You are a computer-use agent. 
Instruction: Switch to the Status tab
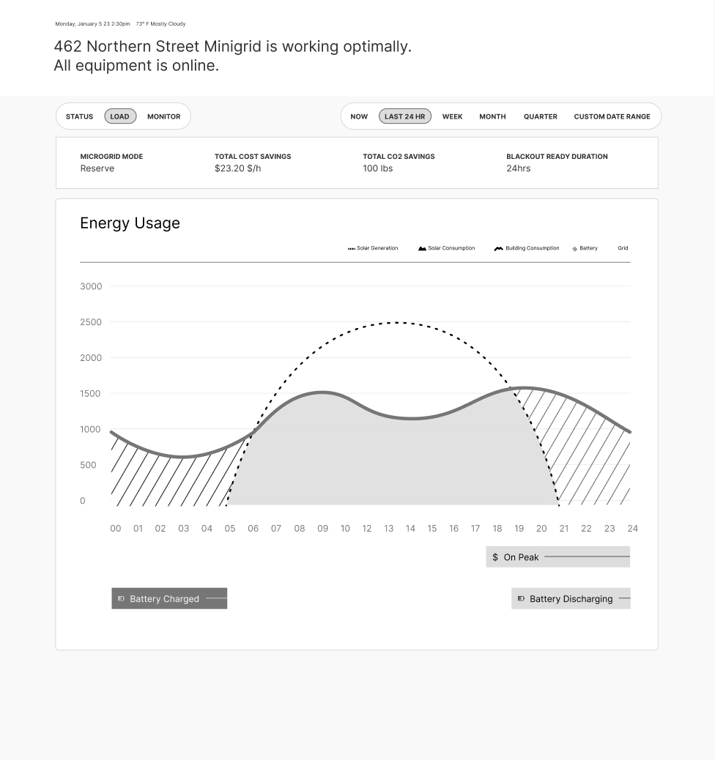pos(79,116)
